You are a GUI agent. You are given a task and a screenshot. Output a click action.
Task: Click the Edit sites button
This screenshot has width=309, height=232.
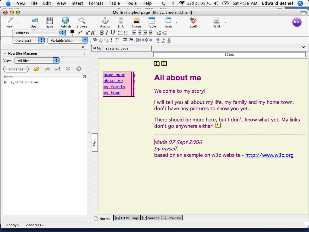point(16,69)
